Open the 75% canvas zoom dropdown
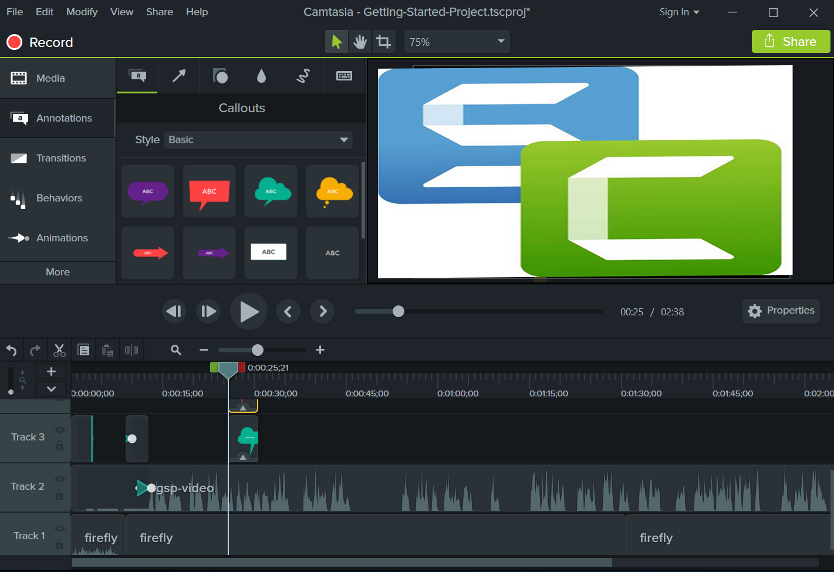This screenshot has height=572, width=834. click(x=457, y=42)
